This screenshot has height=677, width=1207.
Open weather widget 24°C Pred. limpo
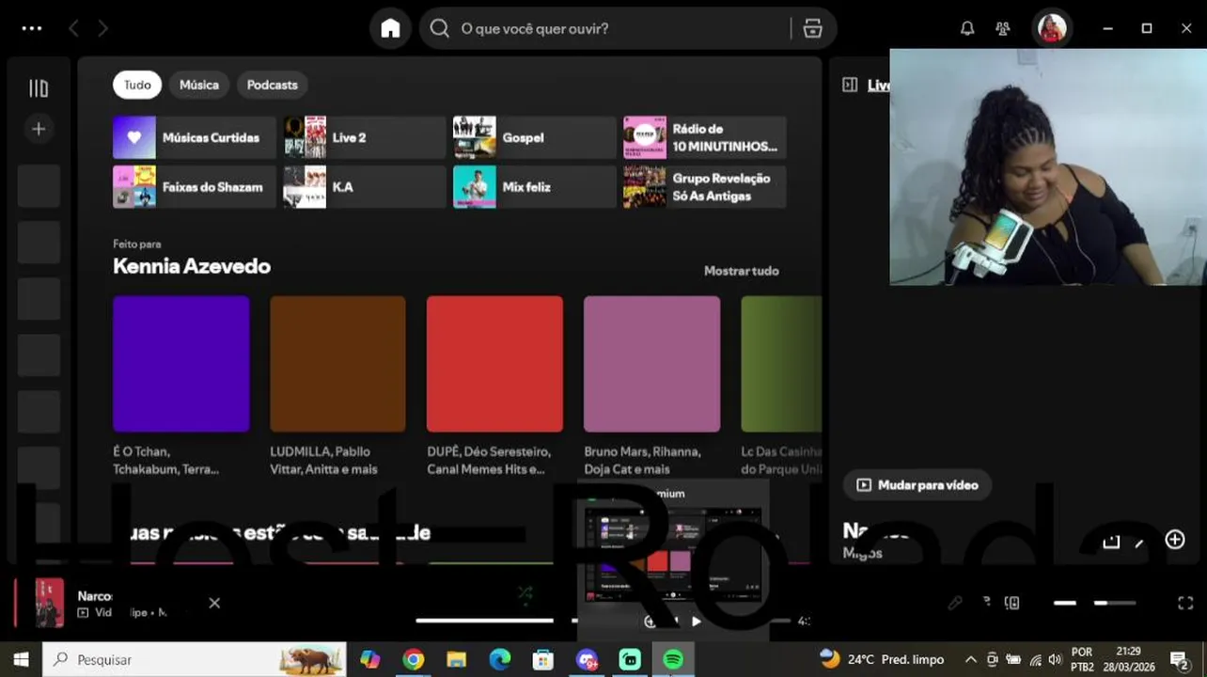pyautogui.click(x=881, y=659)
